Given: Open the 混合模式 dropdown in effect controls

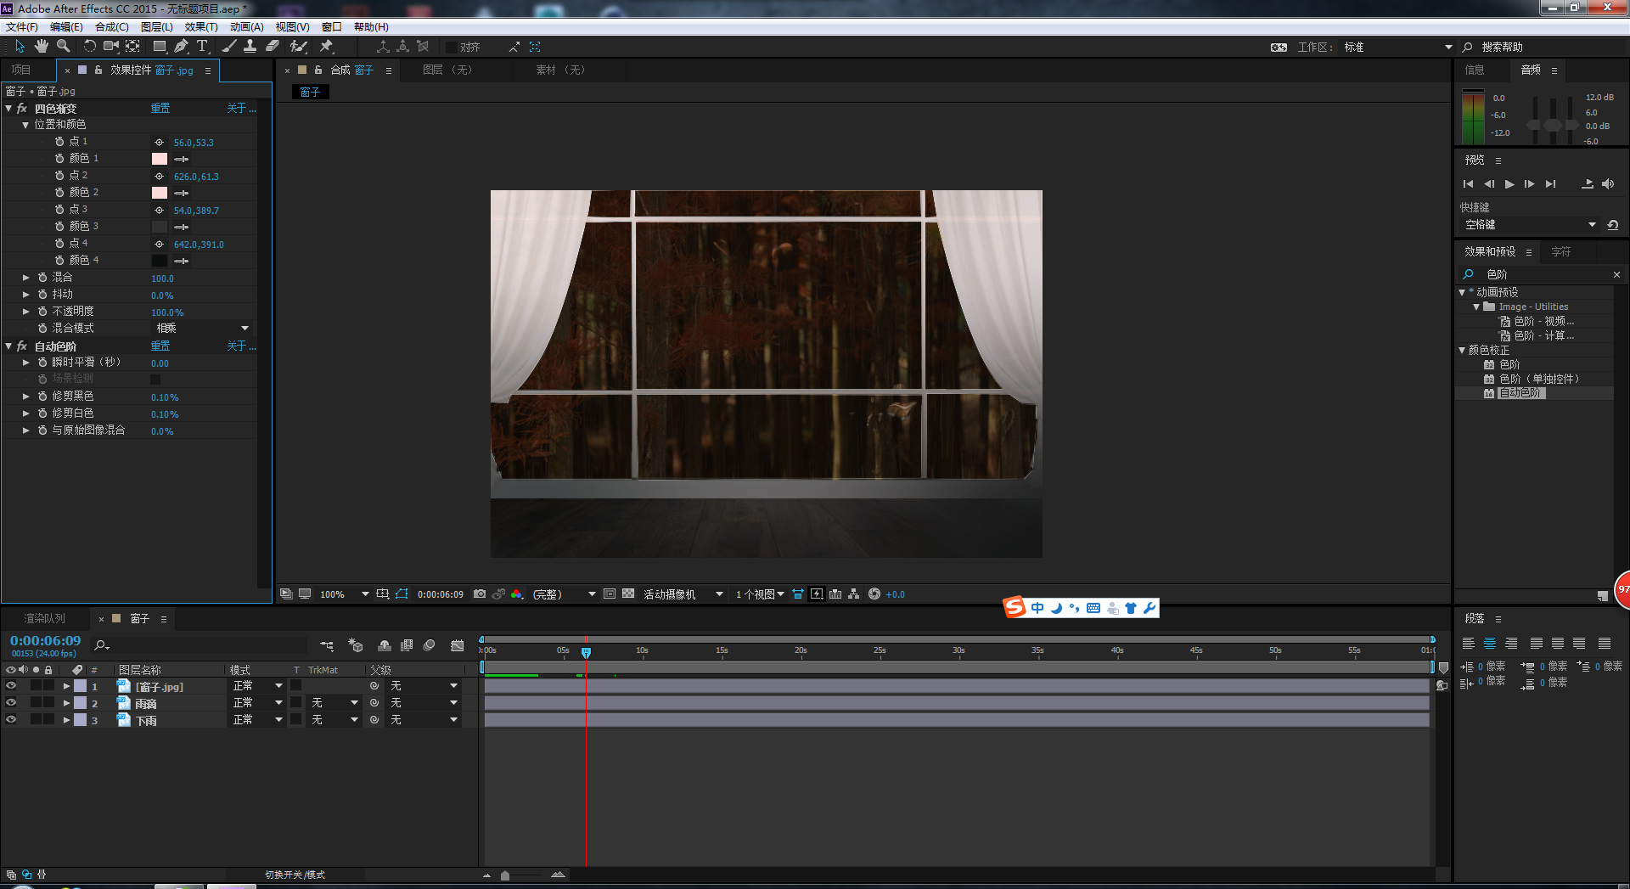Looking at the screenshot, I should pos(202,329).
